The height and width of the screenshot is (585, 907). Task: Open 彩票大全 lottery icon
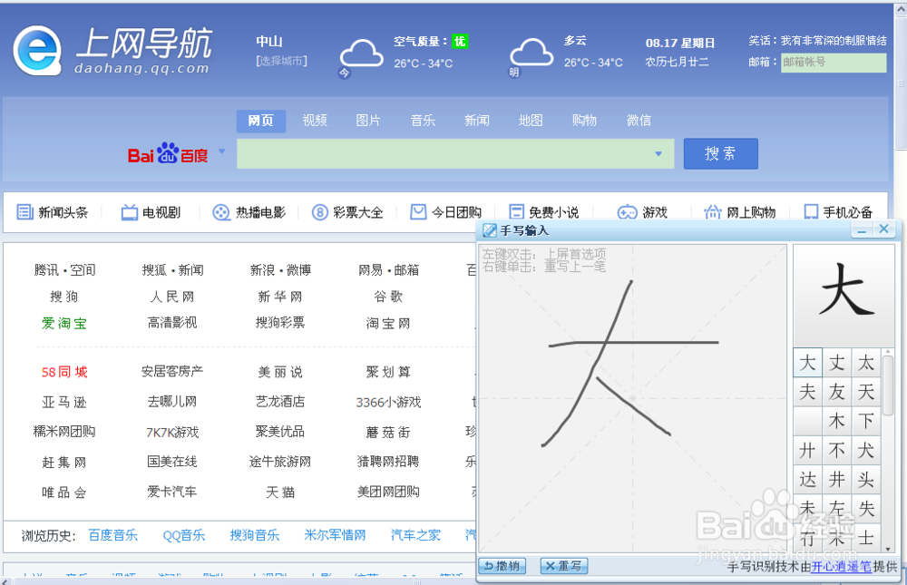point(320,212)
